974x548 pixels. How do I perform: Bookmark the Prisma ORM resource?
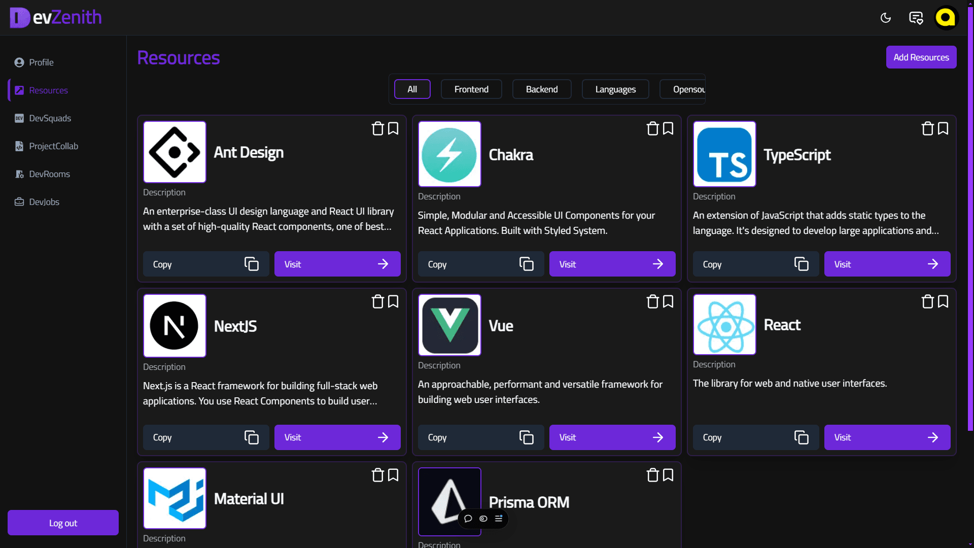click(x=668, y=475)
